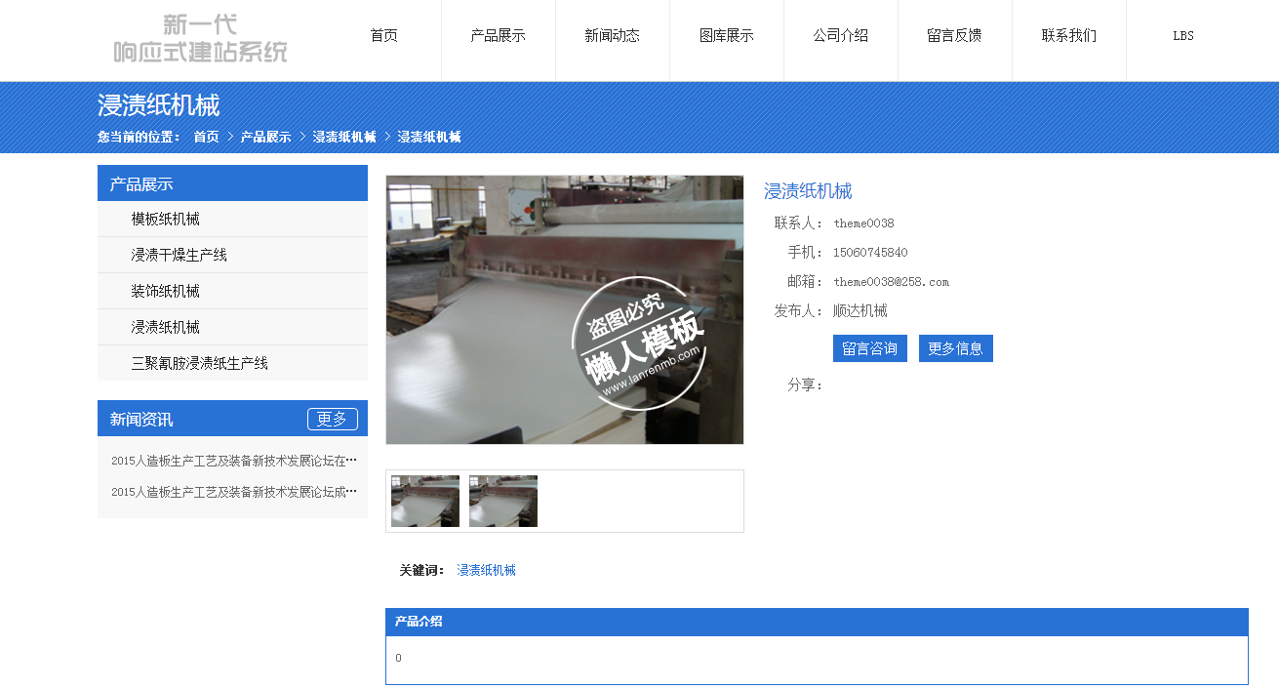The height and width of the screenshot is (688, 1279).
Task: Click the large page heading 浸渍纸机械 in the blue banner
Action: pos(159,105)
